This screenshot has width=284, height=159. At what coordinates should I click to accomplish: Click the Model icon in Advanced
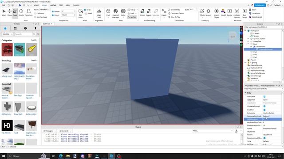pos(223,12)
